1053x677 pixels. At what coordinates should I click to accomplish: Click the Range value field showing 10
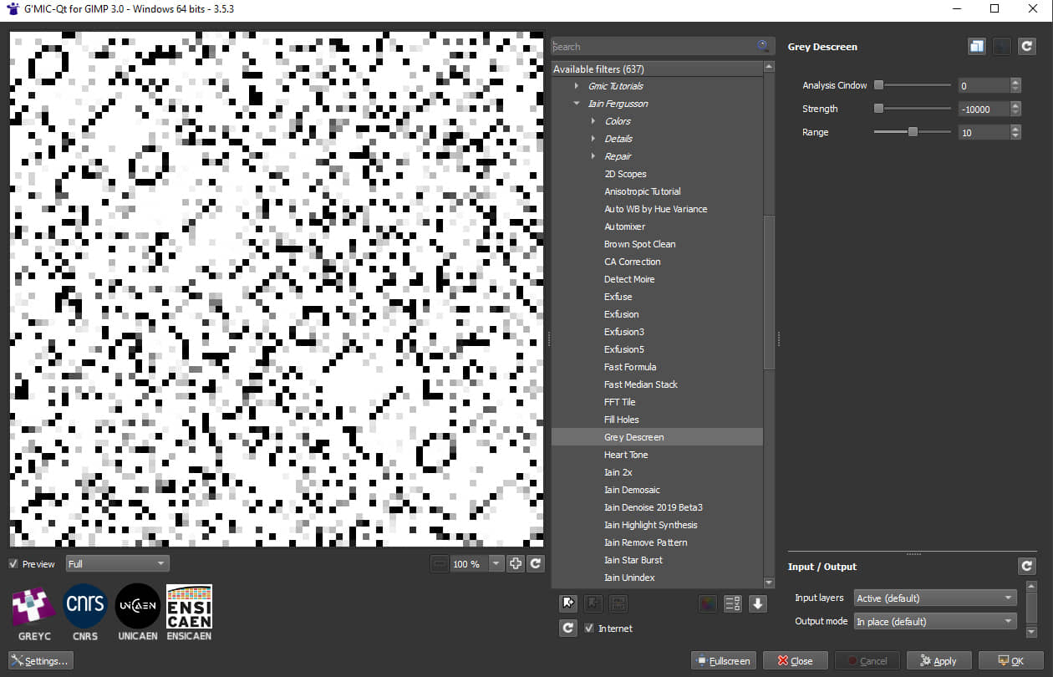(984, 132)
